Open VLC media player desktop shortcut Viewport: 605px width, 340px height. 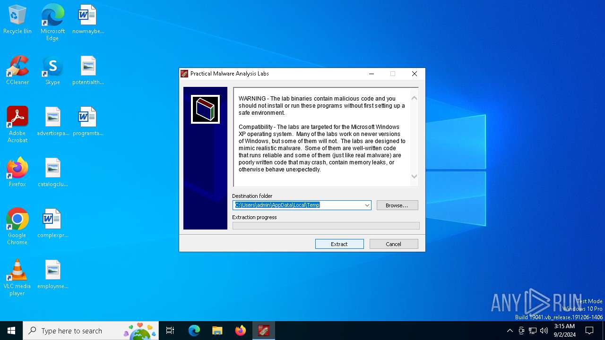[17, 278]
